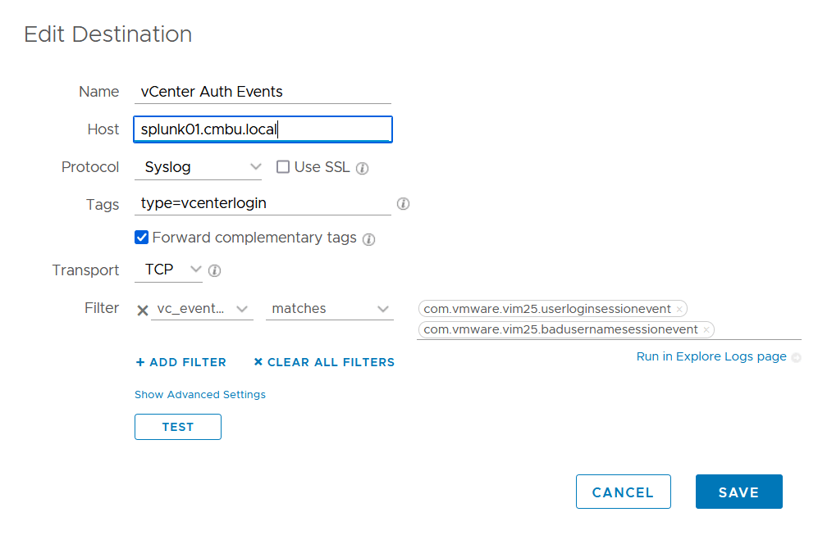Click icon next to Run in Explore Logs

[796, 357]
